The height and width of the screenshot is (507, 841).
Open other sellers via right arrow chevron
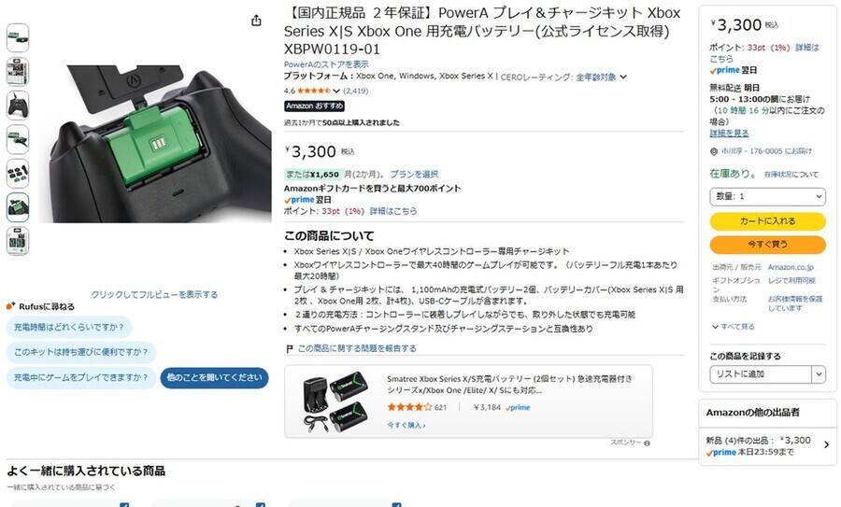coord(827,444)
